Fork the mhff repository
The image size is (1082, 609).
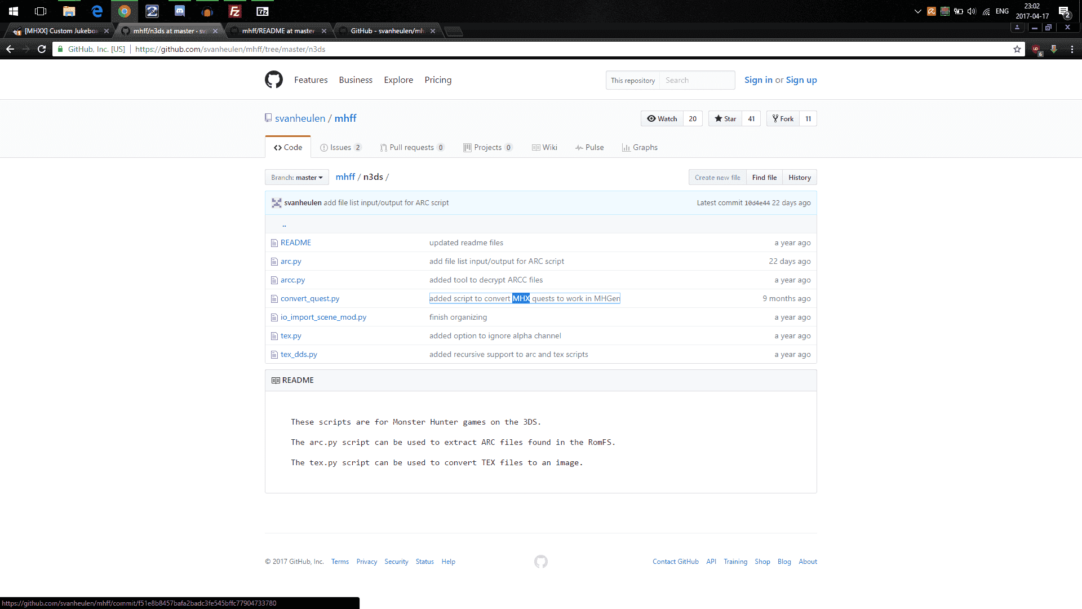[x=783, y=118]
